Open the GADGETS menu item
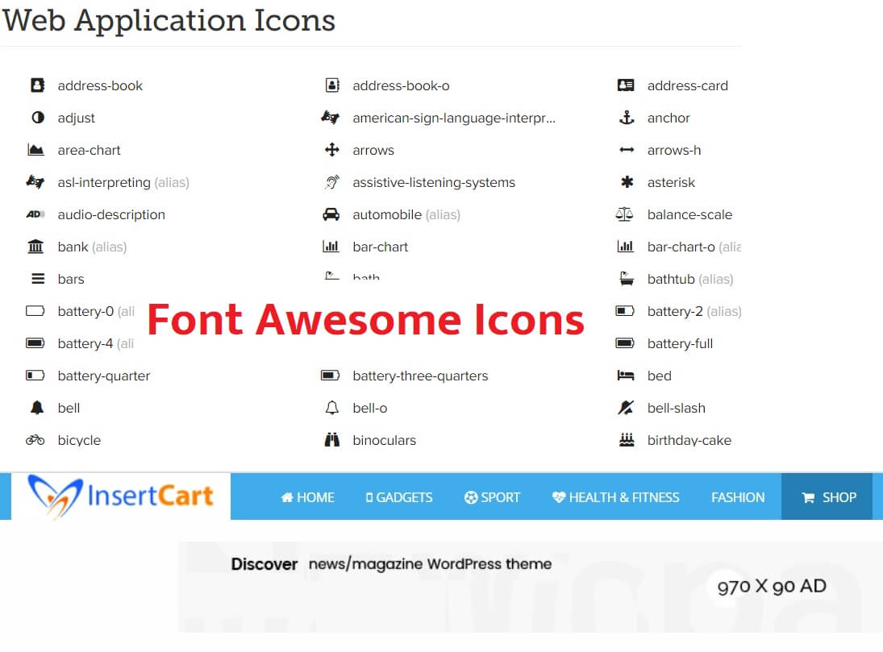Image resolution: width=883 pixels, height=652 pixels. tap(399, 497)
